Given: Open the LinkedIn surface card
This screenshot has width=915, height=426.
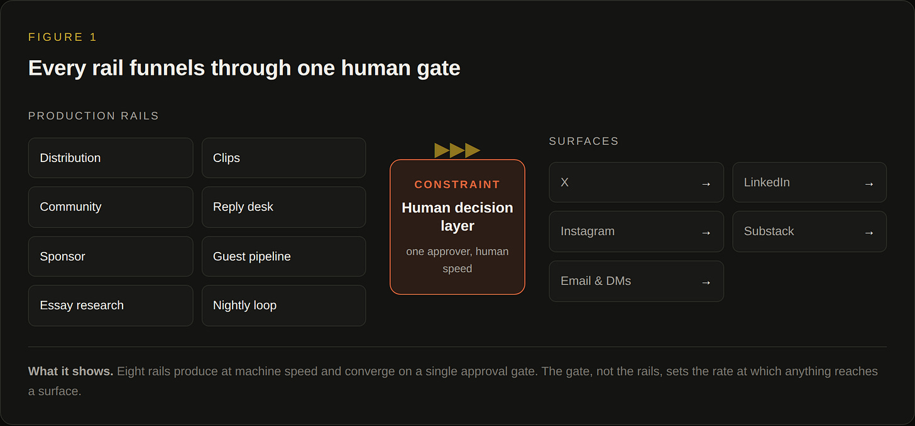Looking at the screenshot, I should point(809,182).
